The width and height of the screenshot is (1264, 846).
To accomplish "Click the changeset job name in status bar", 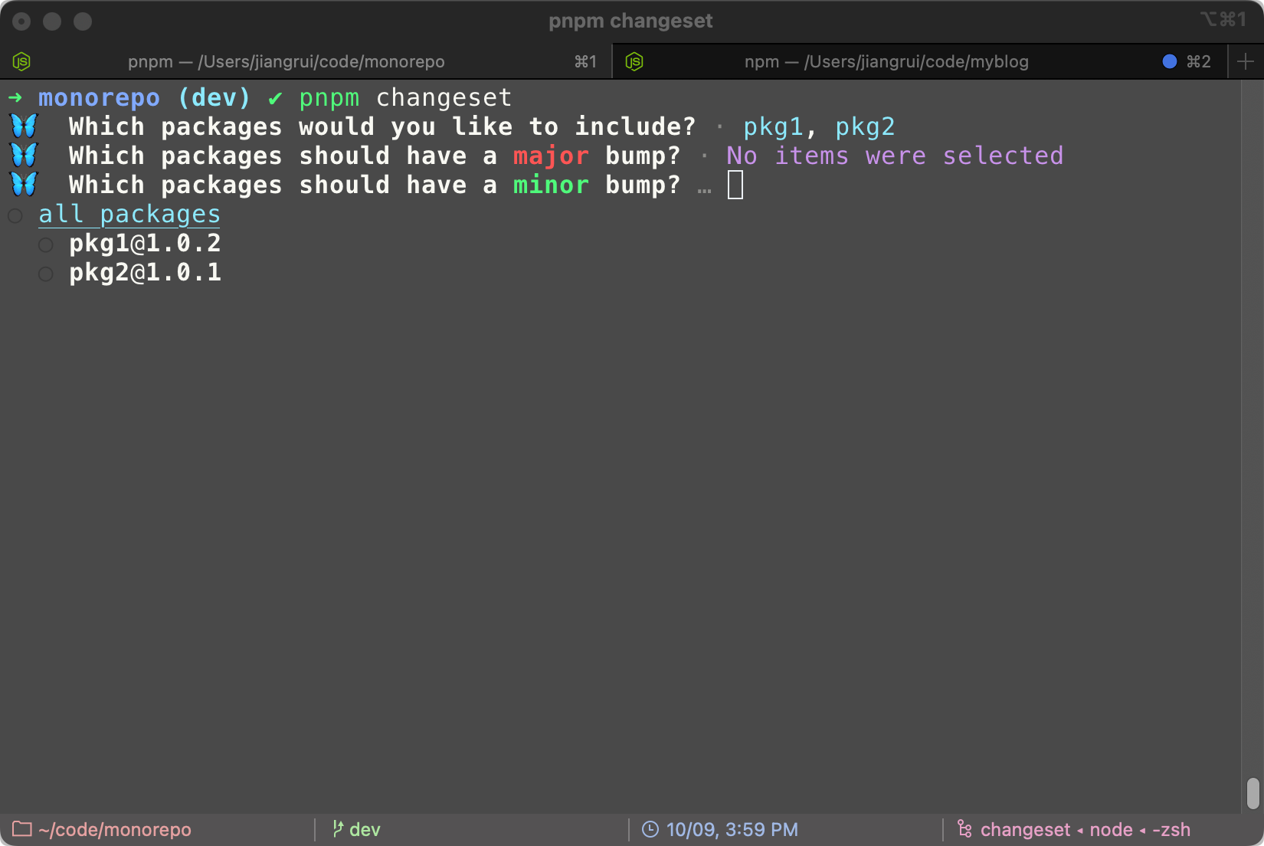I will 1025,829.
